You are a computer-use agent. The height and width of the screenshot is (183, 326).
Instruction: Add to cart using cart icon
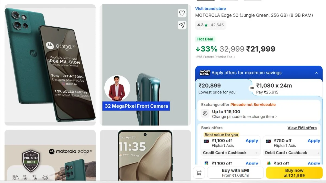click(199, 173)
